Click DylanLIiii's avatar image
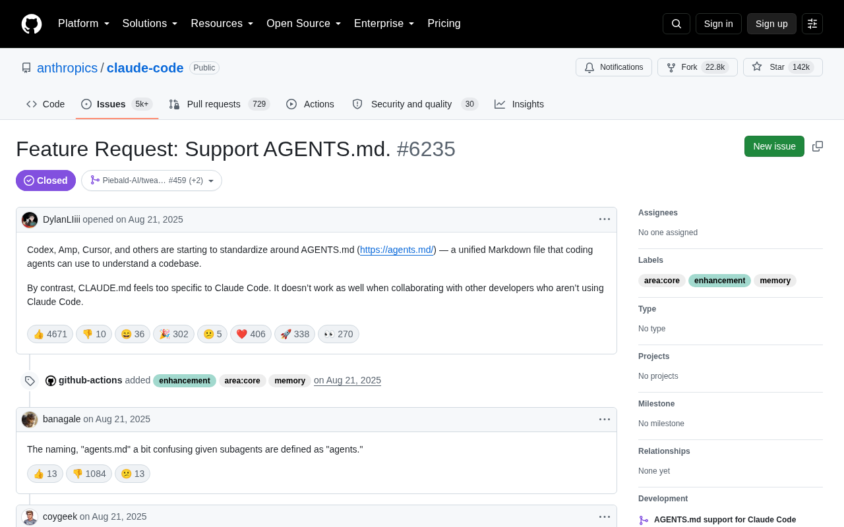The width and height of the screenshot is (844, 527). click(x=30, y=220)
